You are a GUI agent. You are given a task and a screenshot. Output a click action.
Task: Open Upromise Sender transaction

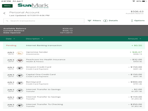tap(74, 53)
